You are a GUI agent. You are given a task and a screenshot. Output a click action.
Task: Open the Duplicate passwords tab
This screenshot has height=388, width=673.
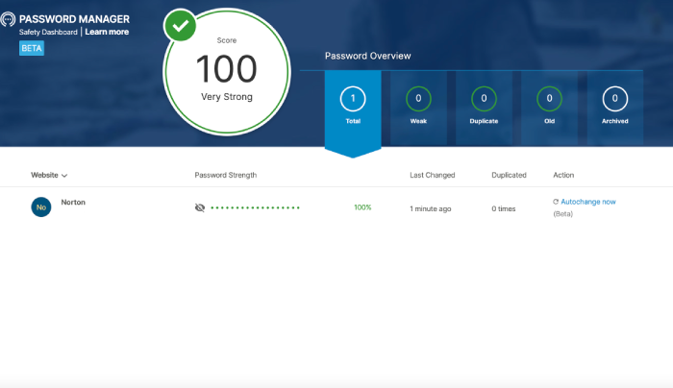coord(484,109)
